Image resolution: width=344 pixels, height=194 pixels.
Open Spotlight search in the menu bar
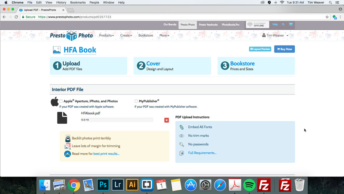pos(330,3)
